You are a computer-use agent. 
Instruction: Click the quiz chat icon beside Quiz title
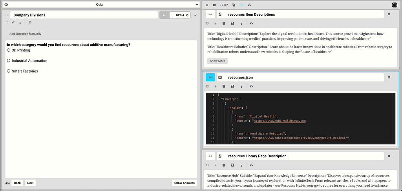[6, 5]
